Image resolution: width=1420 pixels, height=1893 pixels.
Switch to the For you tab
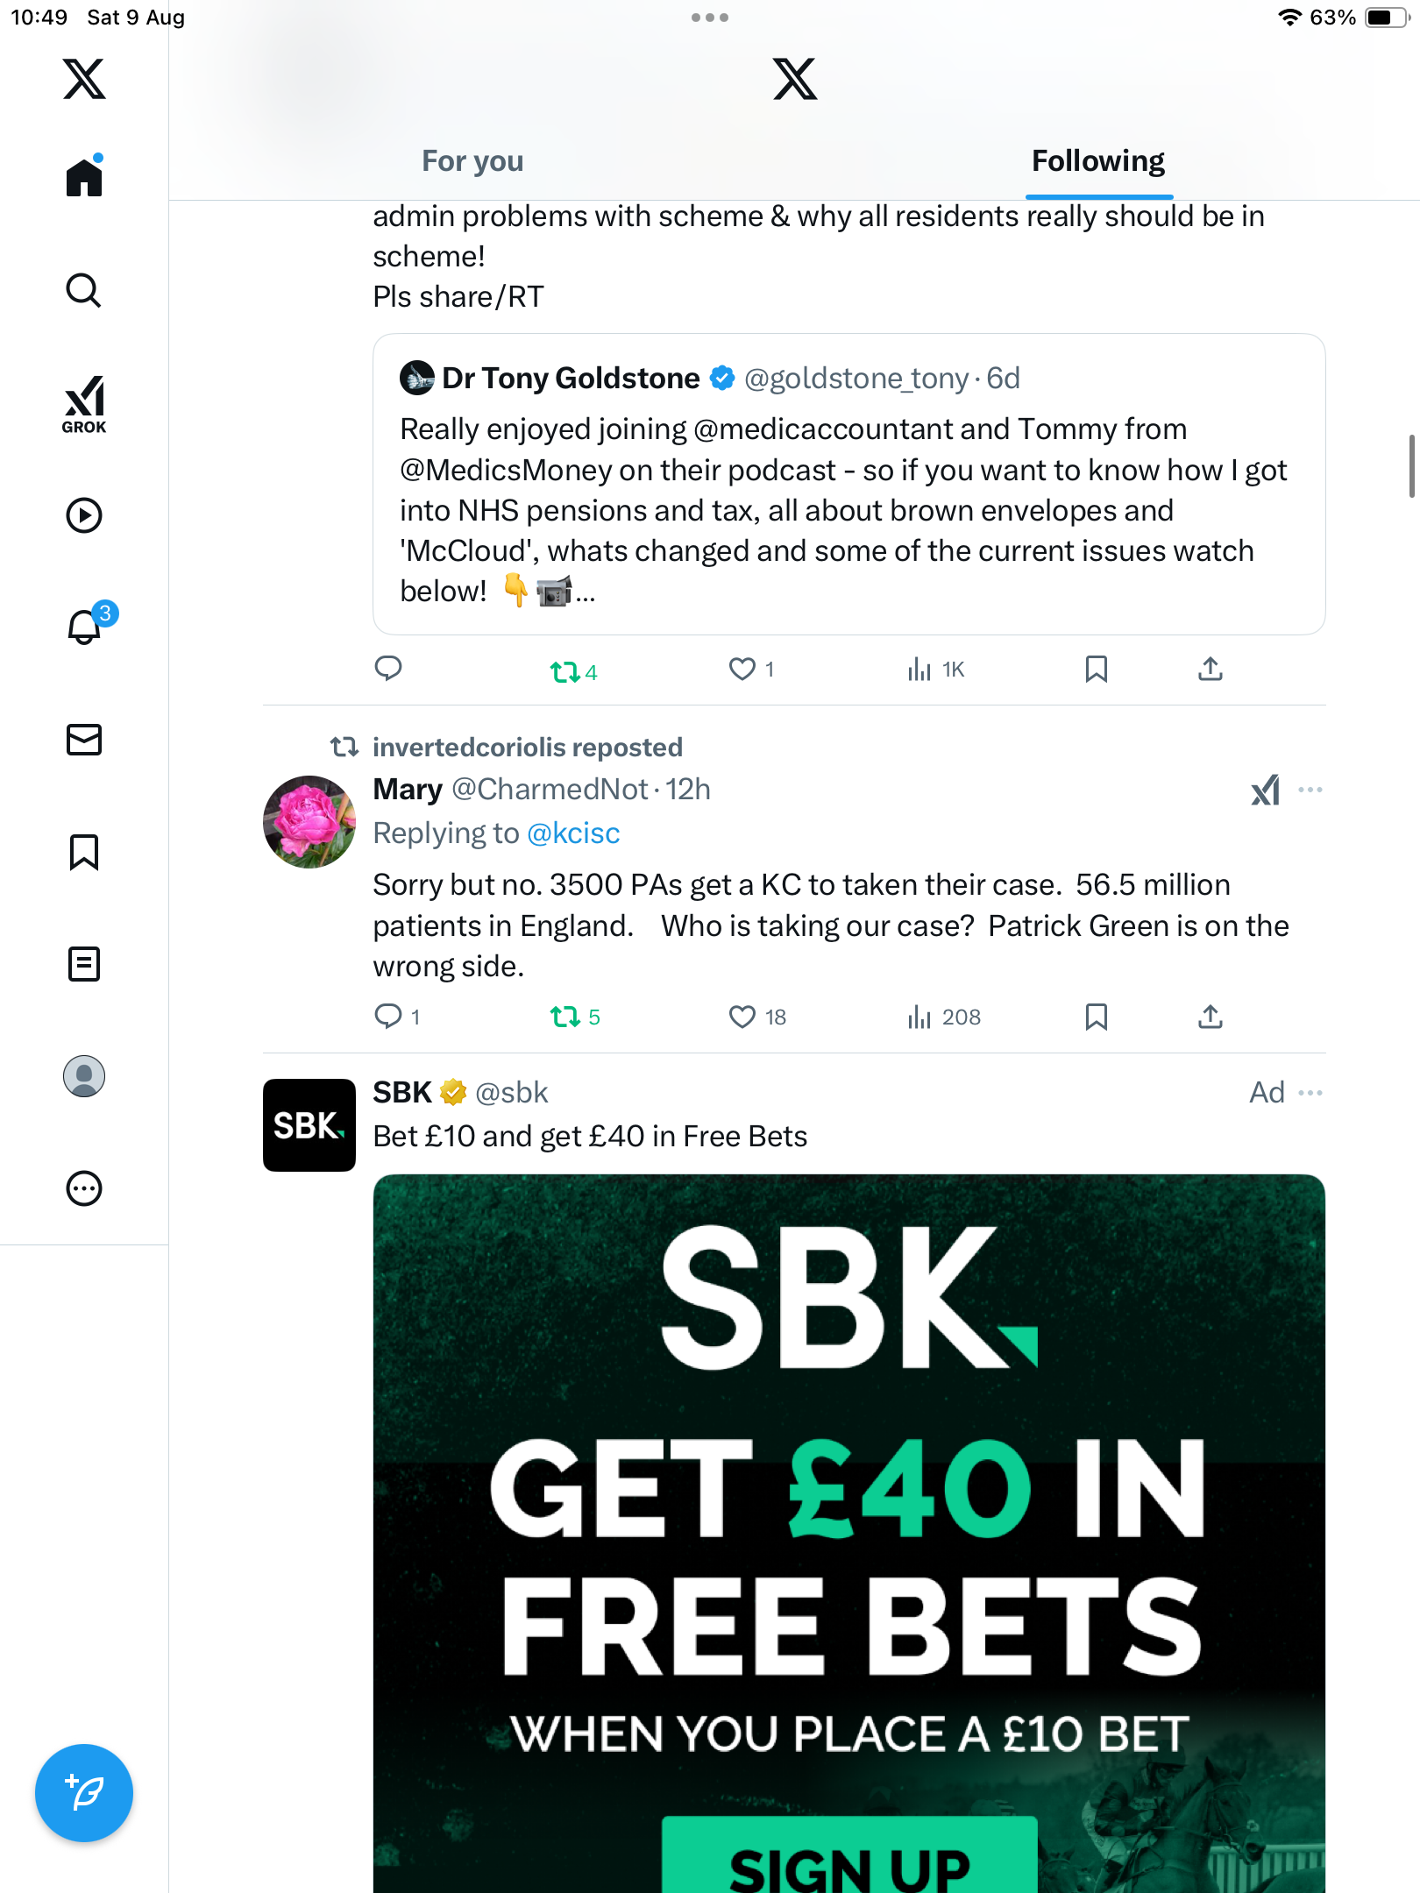coord(472,161)
